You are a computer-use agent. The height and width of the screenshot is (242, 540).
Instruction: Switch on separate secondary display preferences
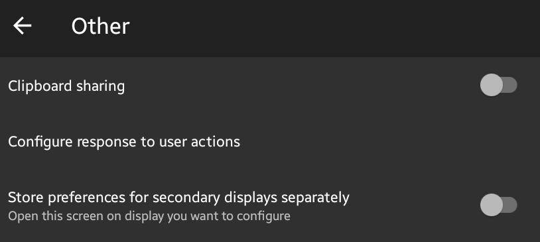click(x=498, y=205)
